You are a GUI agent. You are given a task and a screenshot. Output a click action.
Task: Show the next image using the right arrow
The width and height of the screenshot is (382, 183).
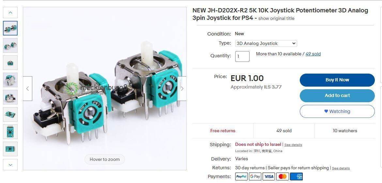tap(182, 89)
